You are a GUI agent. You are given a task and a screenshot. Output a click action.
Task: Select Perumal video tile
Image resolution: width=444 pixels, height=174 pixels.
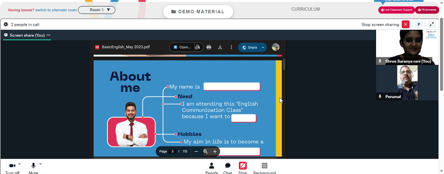point(407,83)
